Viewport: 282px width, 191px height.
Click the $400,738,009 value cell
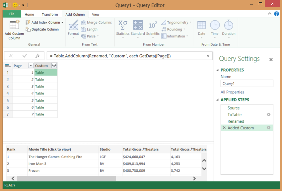(x=146, y=170)
